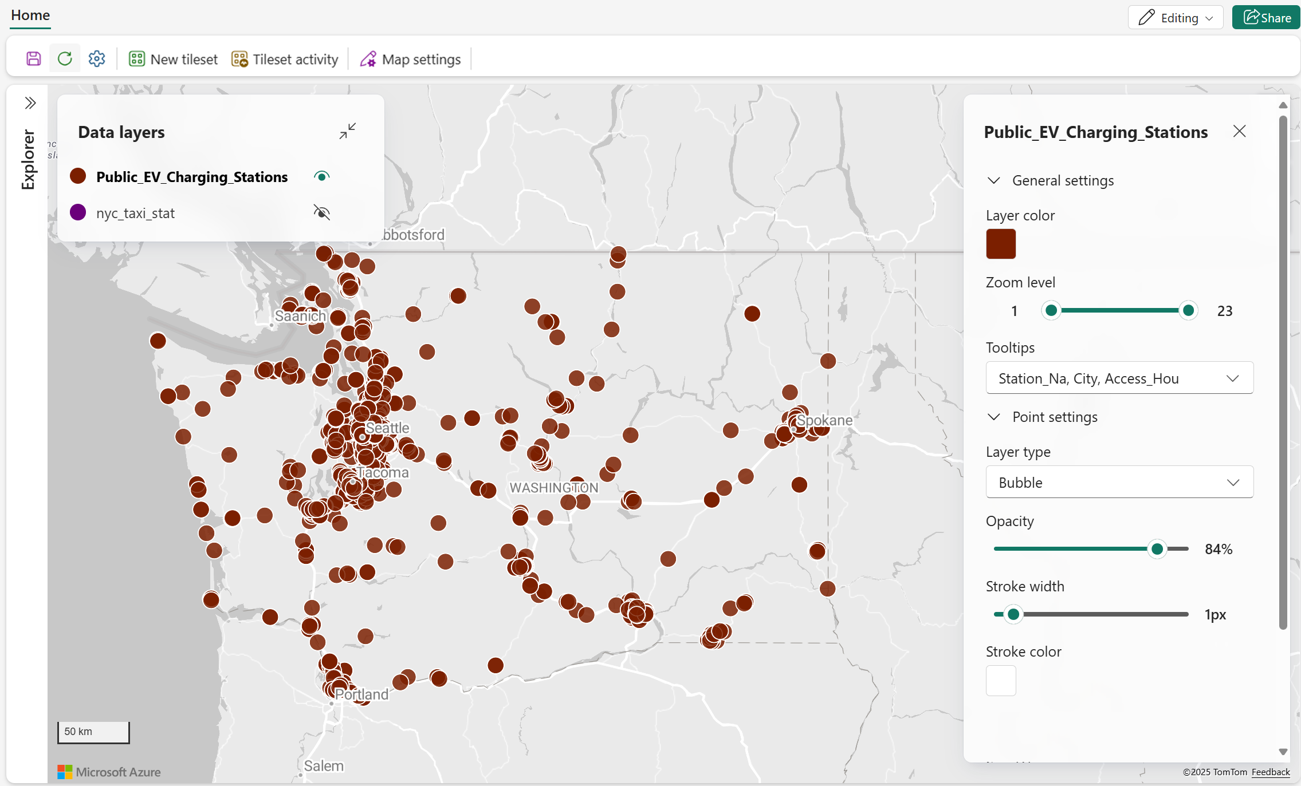
Task: Click the New tileset button
Action: pos(174,60)
